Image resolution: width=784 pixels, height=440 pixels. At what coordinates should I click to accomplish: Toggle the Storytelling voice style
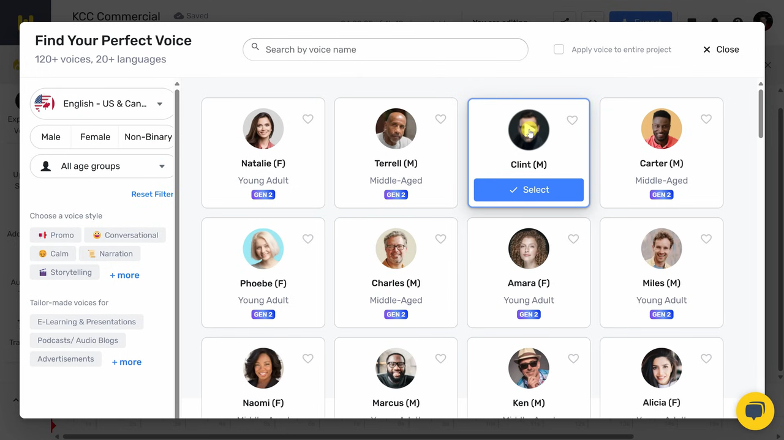pos(64,272)
